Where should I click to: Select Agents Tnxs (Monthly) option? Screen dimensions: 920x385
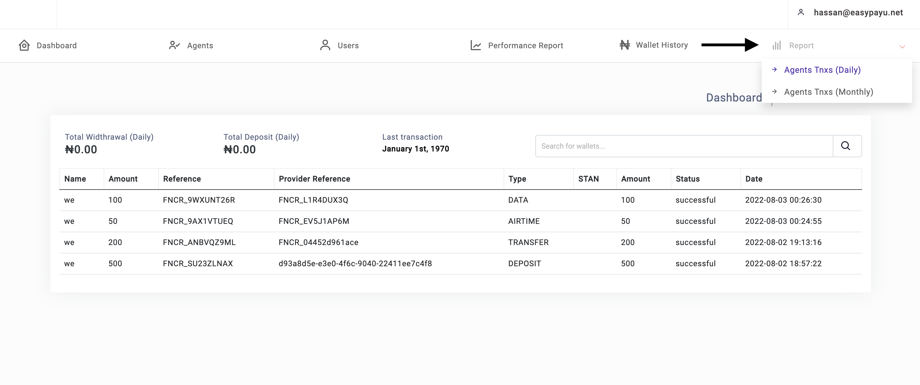point(828,92)
